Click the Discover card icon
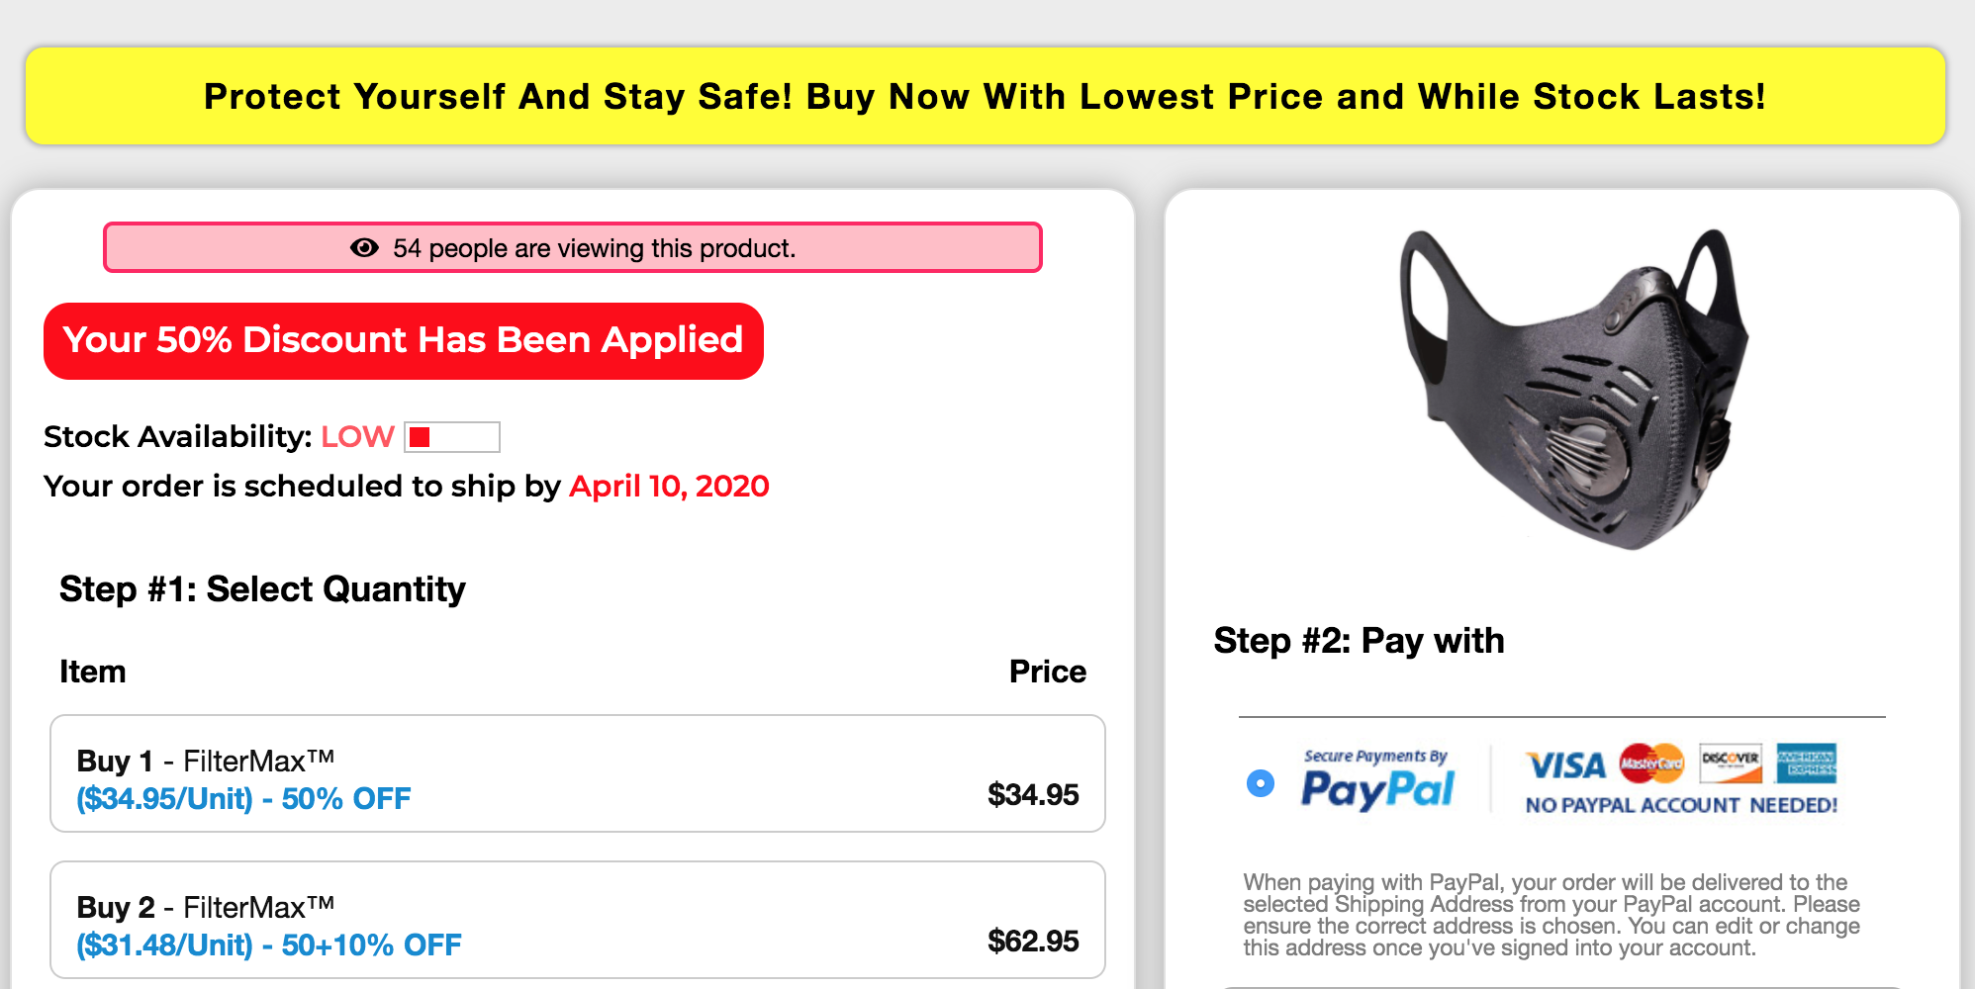 (1731, 763)
